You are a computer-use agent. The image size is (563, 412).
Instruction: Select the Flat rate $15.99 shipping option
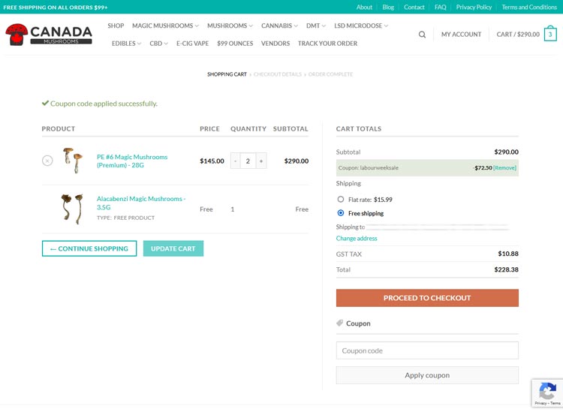pos(341,200)
